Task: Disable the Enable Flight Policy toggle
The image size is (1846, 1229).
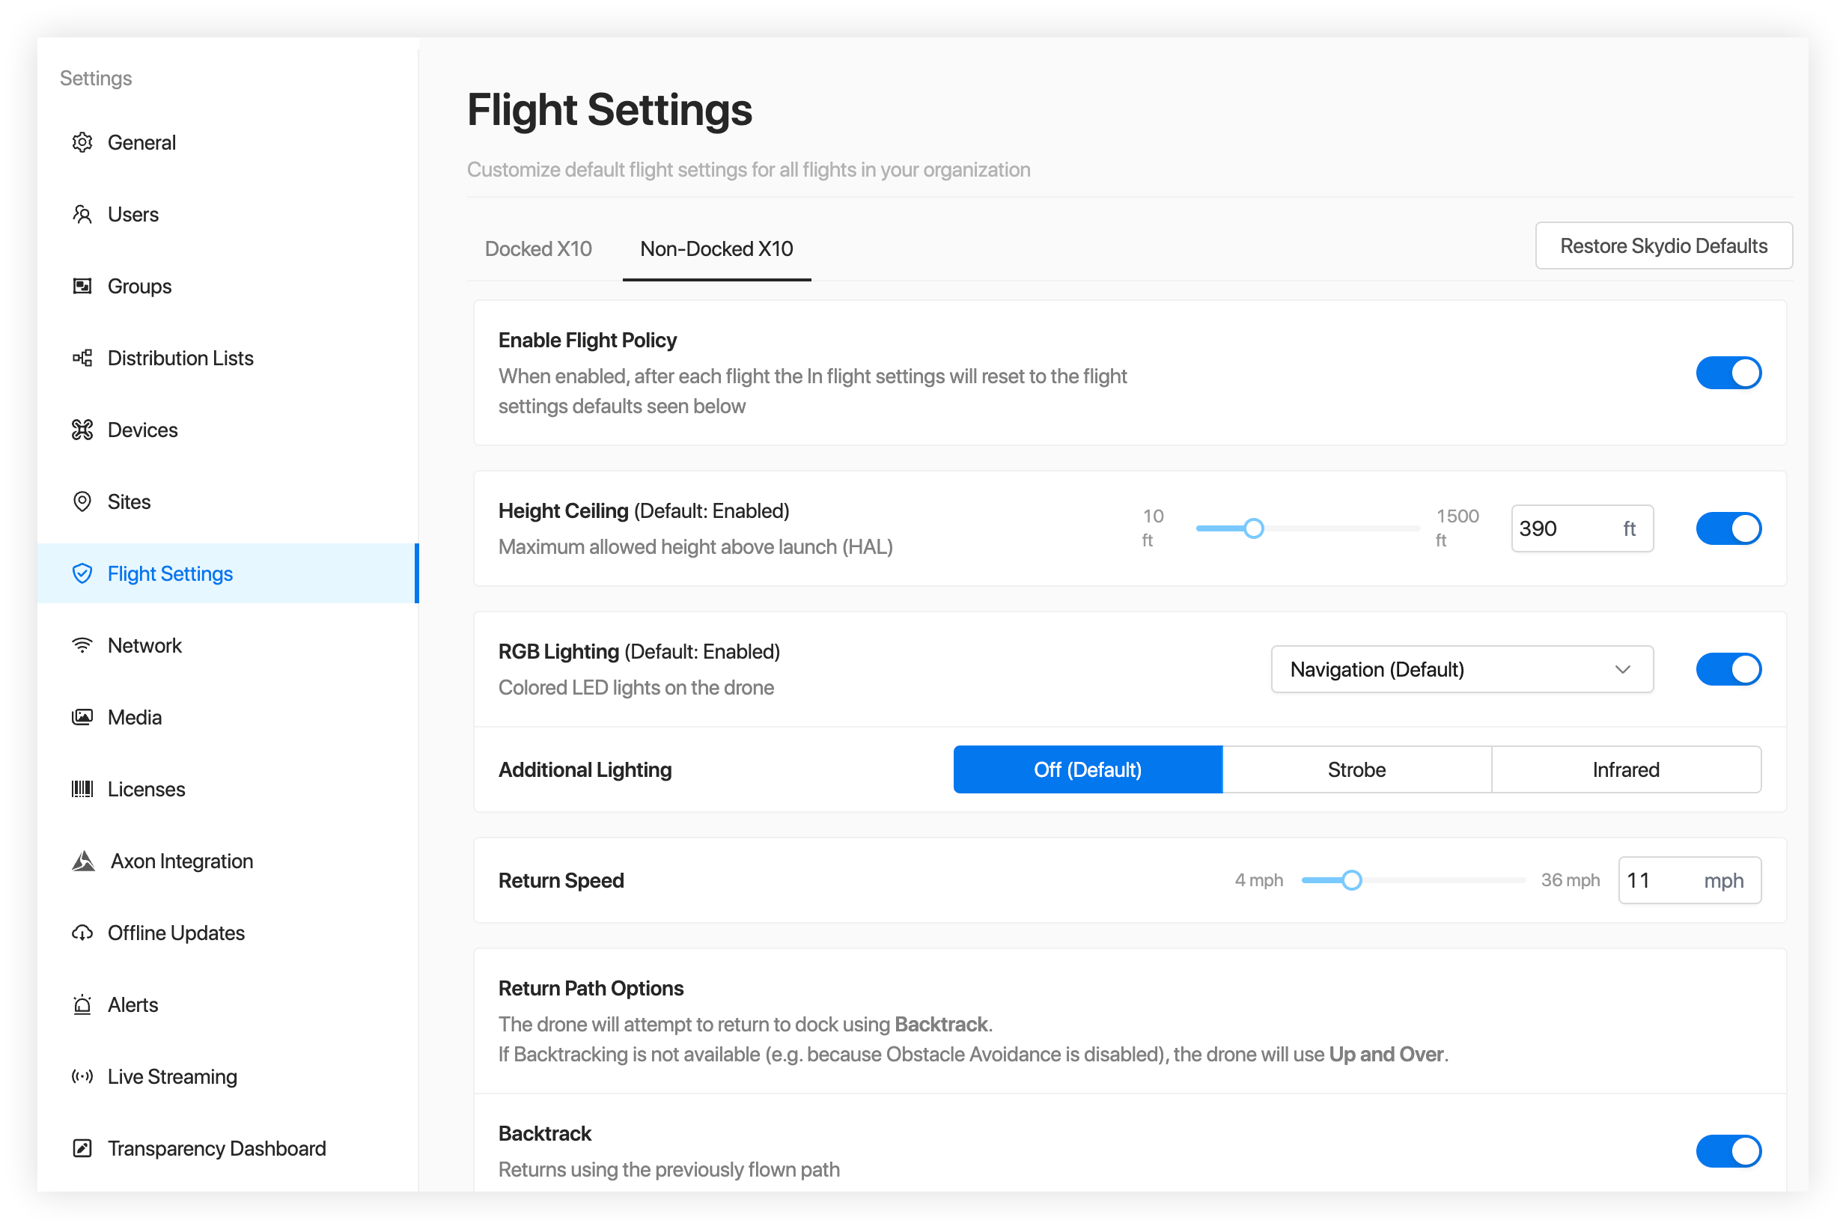Action: 1728,373
